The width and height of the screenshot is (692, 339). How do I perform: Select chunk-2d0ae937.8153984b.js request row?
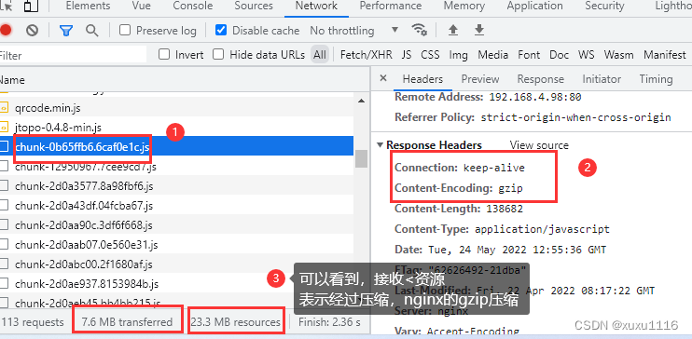point(176,283)
